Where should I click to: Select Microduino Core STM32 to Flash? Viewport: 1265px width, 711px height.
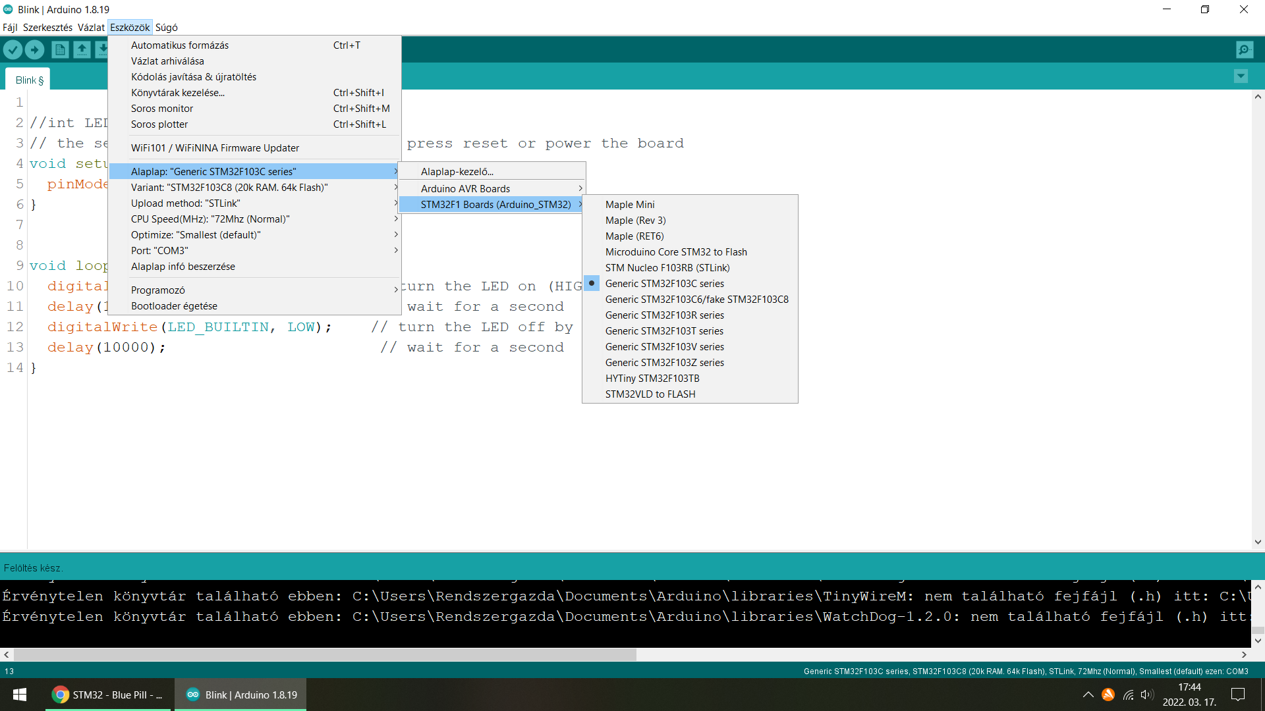coord(690,252)
